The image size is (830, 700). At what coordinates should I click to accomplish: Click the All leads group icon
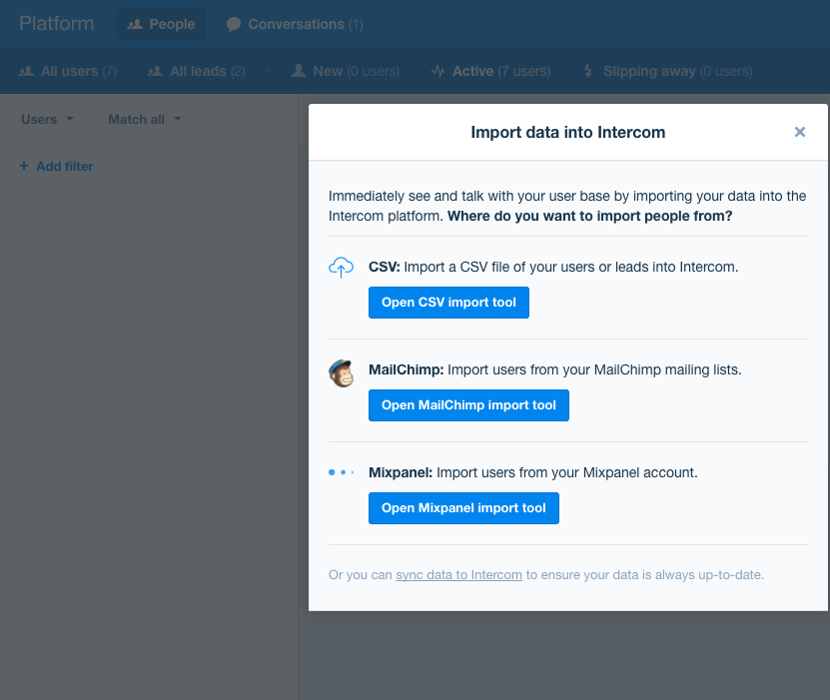tap(155, 71)
